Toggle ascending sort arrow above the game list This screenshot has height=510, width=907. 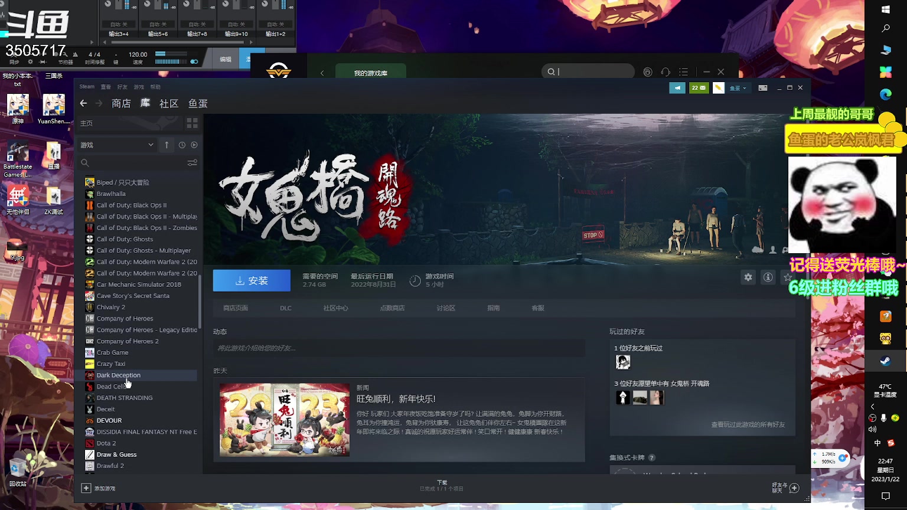tap(167, 145)
